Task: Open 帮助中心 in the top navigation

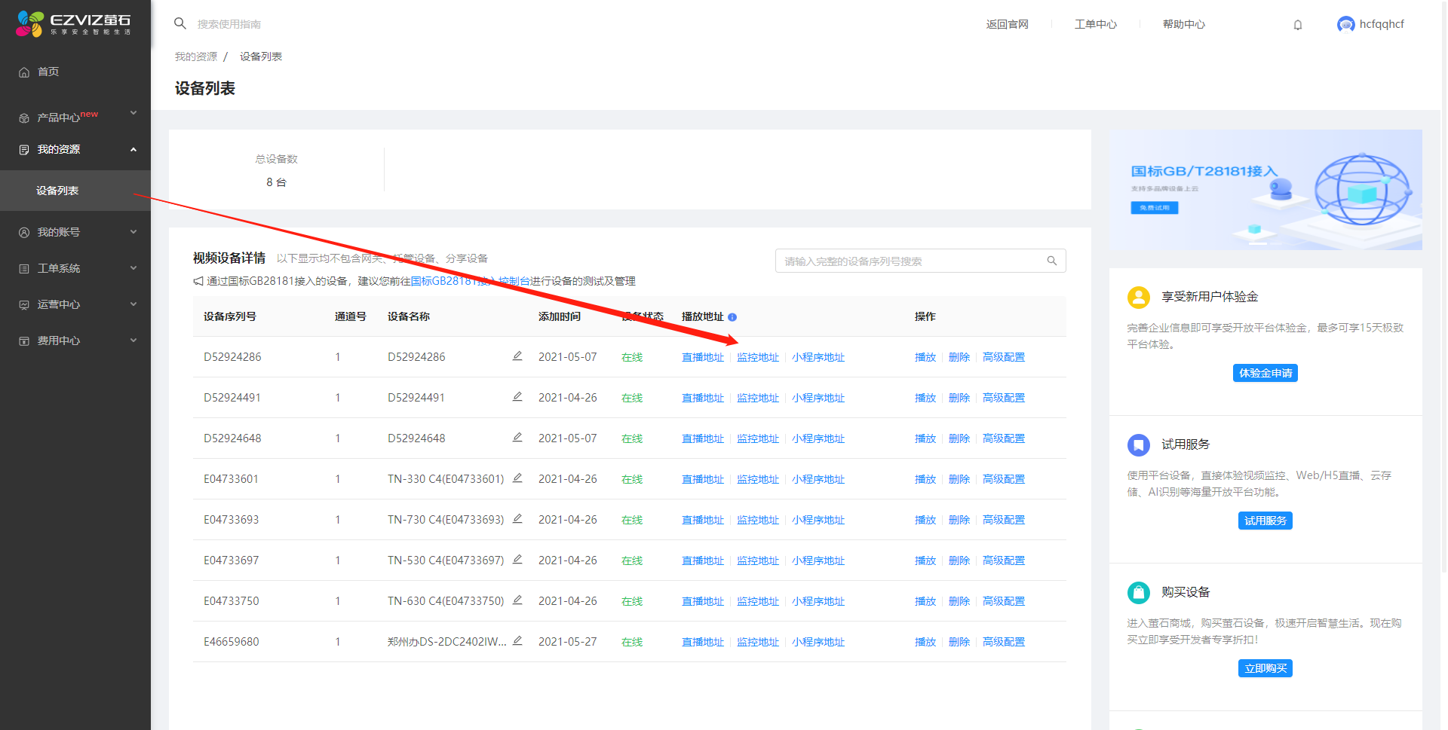Action: point(1183,24)
